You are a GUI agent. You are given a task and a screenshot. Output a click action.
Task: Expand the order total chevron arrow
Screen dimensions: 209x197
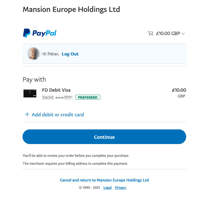click(183, 34)
